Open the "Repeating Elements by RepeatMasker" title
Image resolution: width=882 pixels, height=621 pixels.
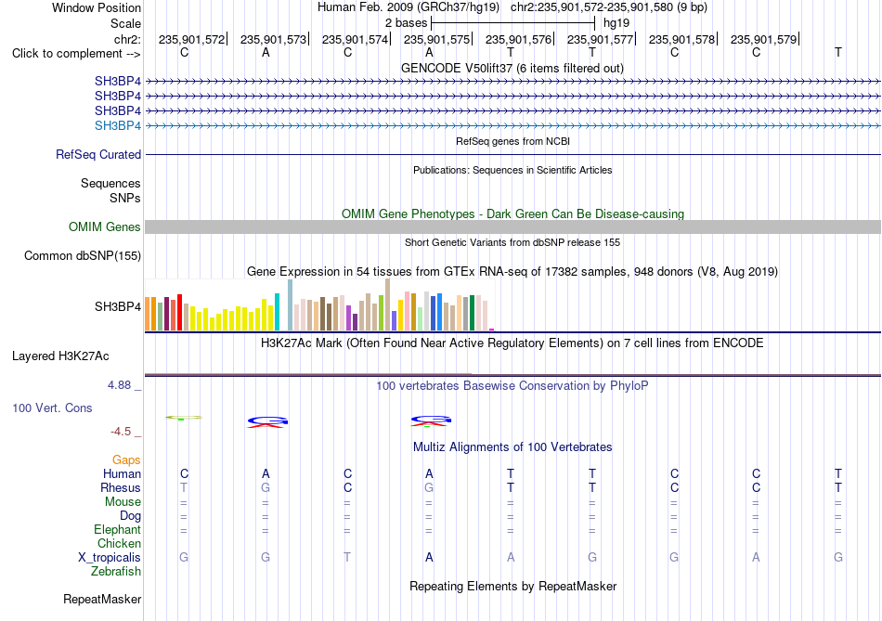coord(512,586)
